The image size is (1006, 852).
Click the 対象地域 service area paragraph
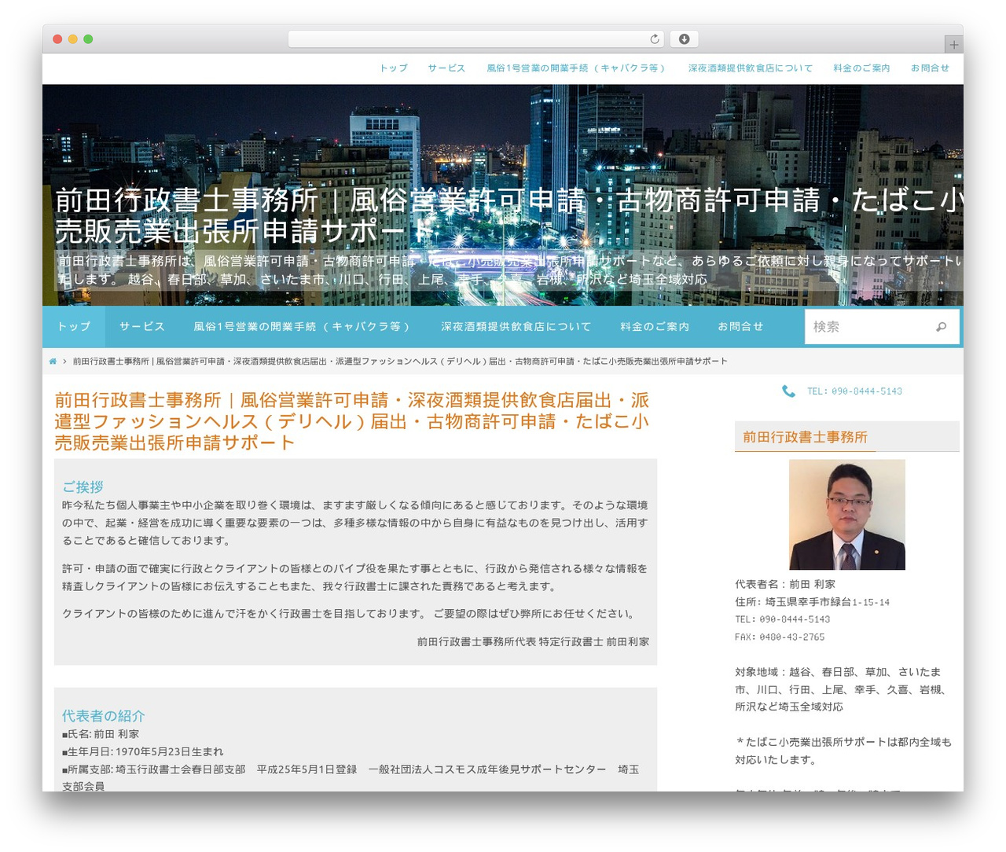[x=841, y=689]
